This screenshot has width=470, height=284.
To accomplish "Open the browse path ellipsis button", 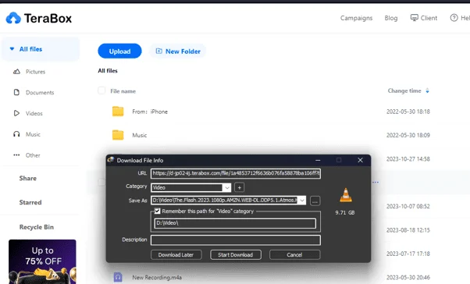I will point(315,201).
